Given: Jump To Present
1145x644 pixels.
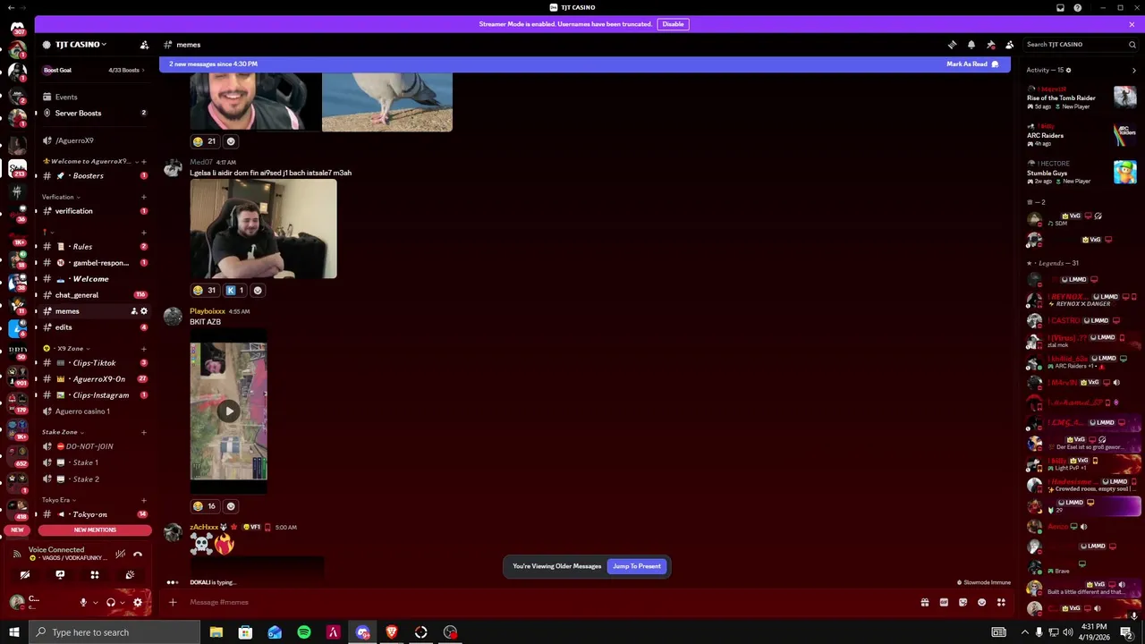Looking at the screenshot, I should (x=637, y=566).
